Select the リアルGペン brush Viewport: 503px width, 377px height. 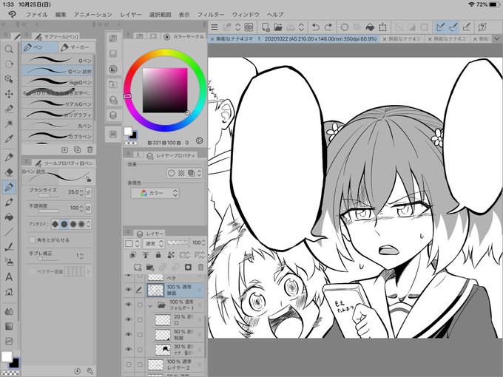coord(58,104)
